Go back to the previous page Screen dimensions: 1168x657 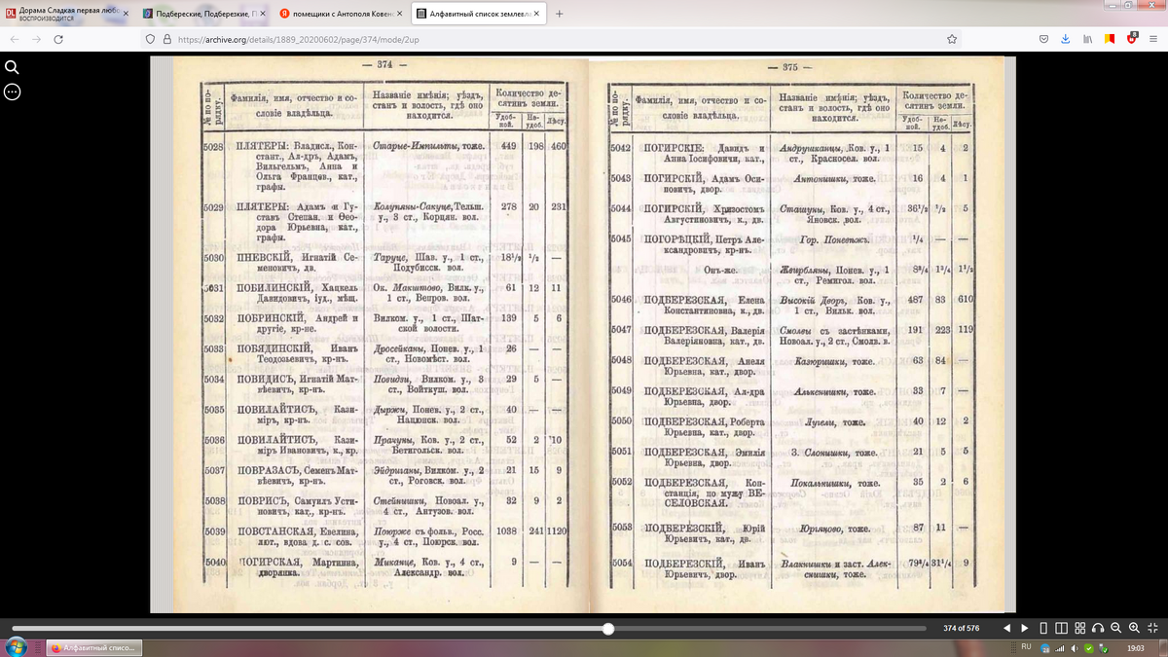pos(15,39)
